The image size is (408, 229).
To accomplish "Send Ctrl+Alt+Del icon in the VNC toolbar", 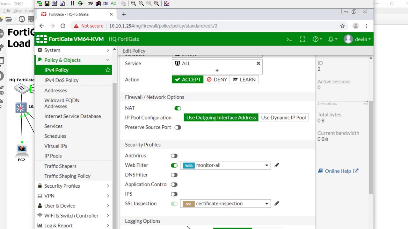I will [x=90, y=3].
